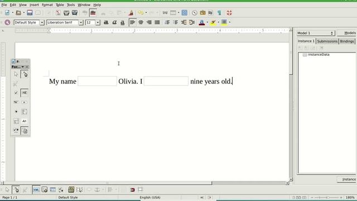Pick Label Field control in Form Controls

point(25,121)
